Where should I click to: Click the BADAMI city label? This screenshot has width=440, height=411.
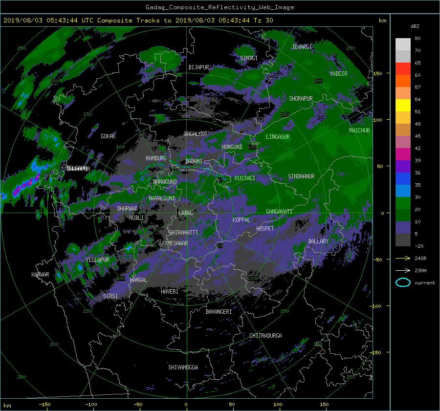coord(194,161)
